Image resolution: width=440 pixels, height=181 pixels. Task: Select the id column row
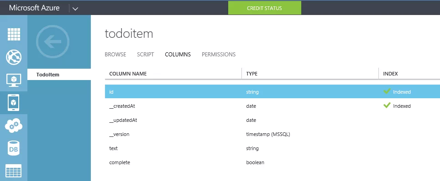(272, 91)
